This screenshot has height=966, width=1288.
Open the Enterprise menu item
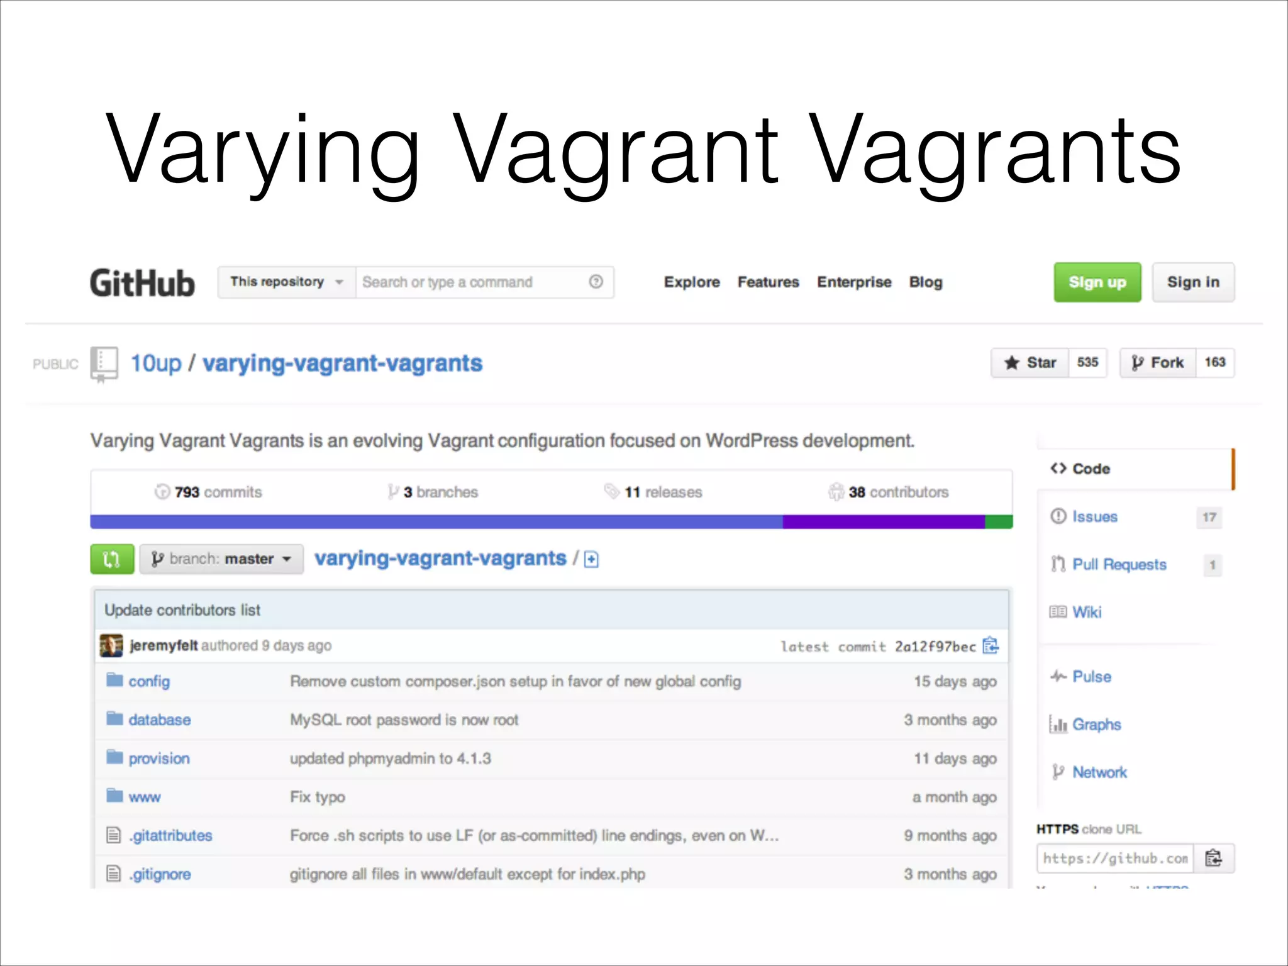[854, 282]
